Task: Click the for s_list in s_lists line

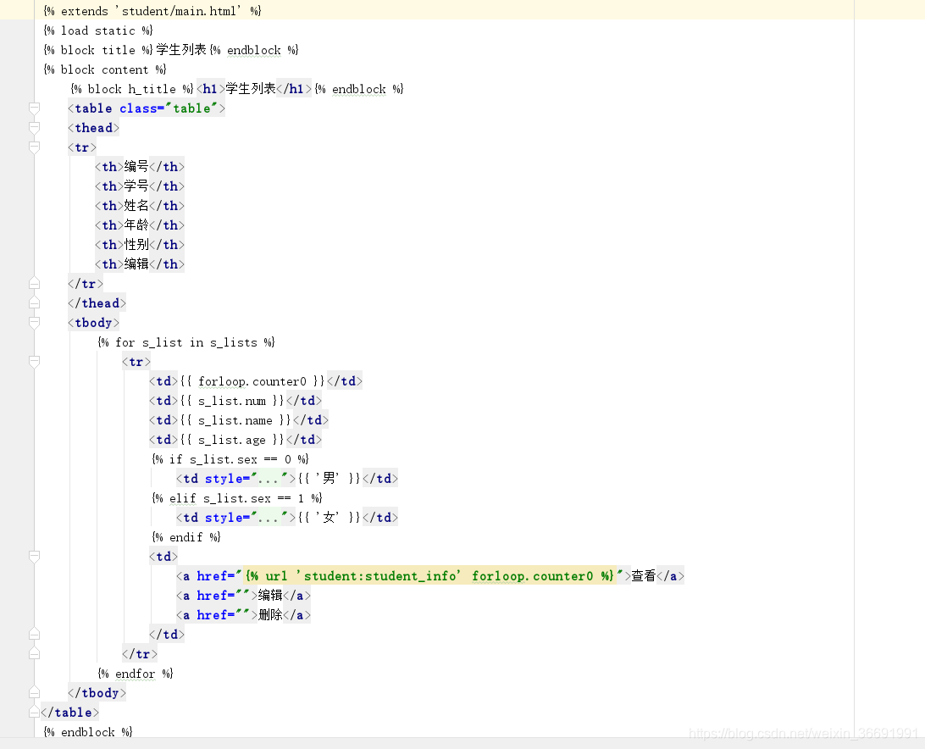Action: 186,341
